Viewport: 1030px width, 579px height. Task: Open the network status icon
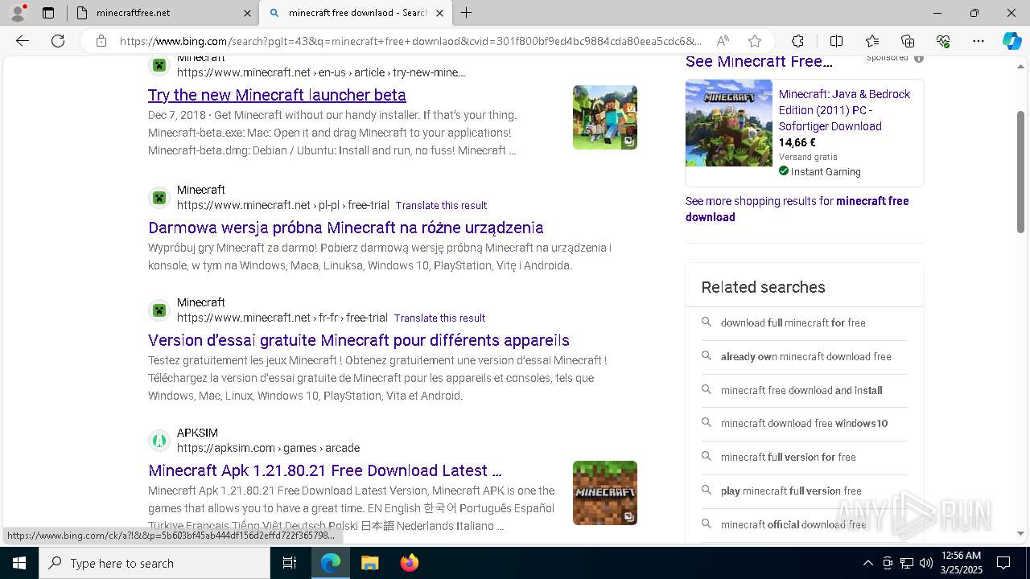[x=907, y=563]
